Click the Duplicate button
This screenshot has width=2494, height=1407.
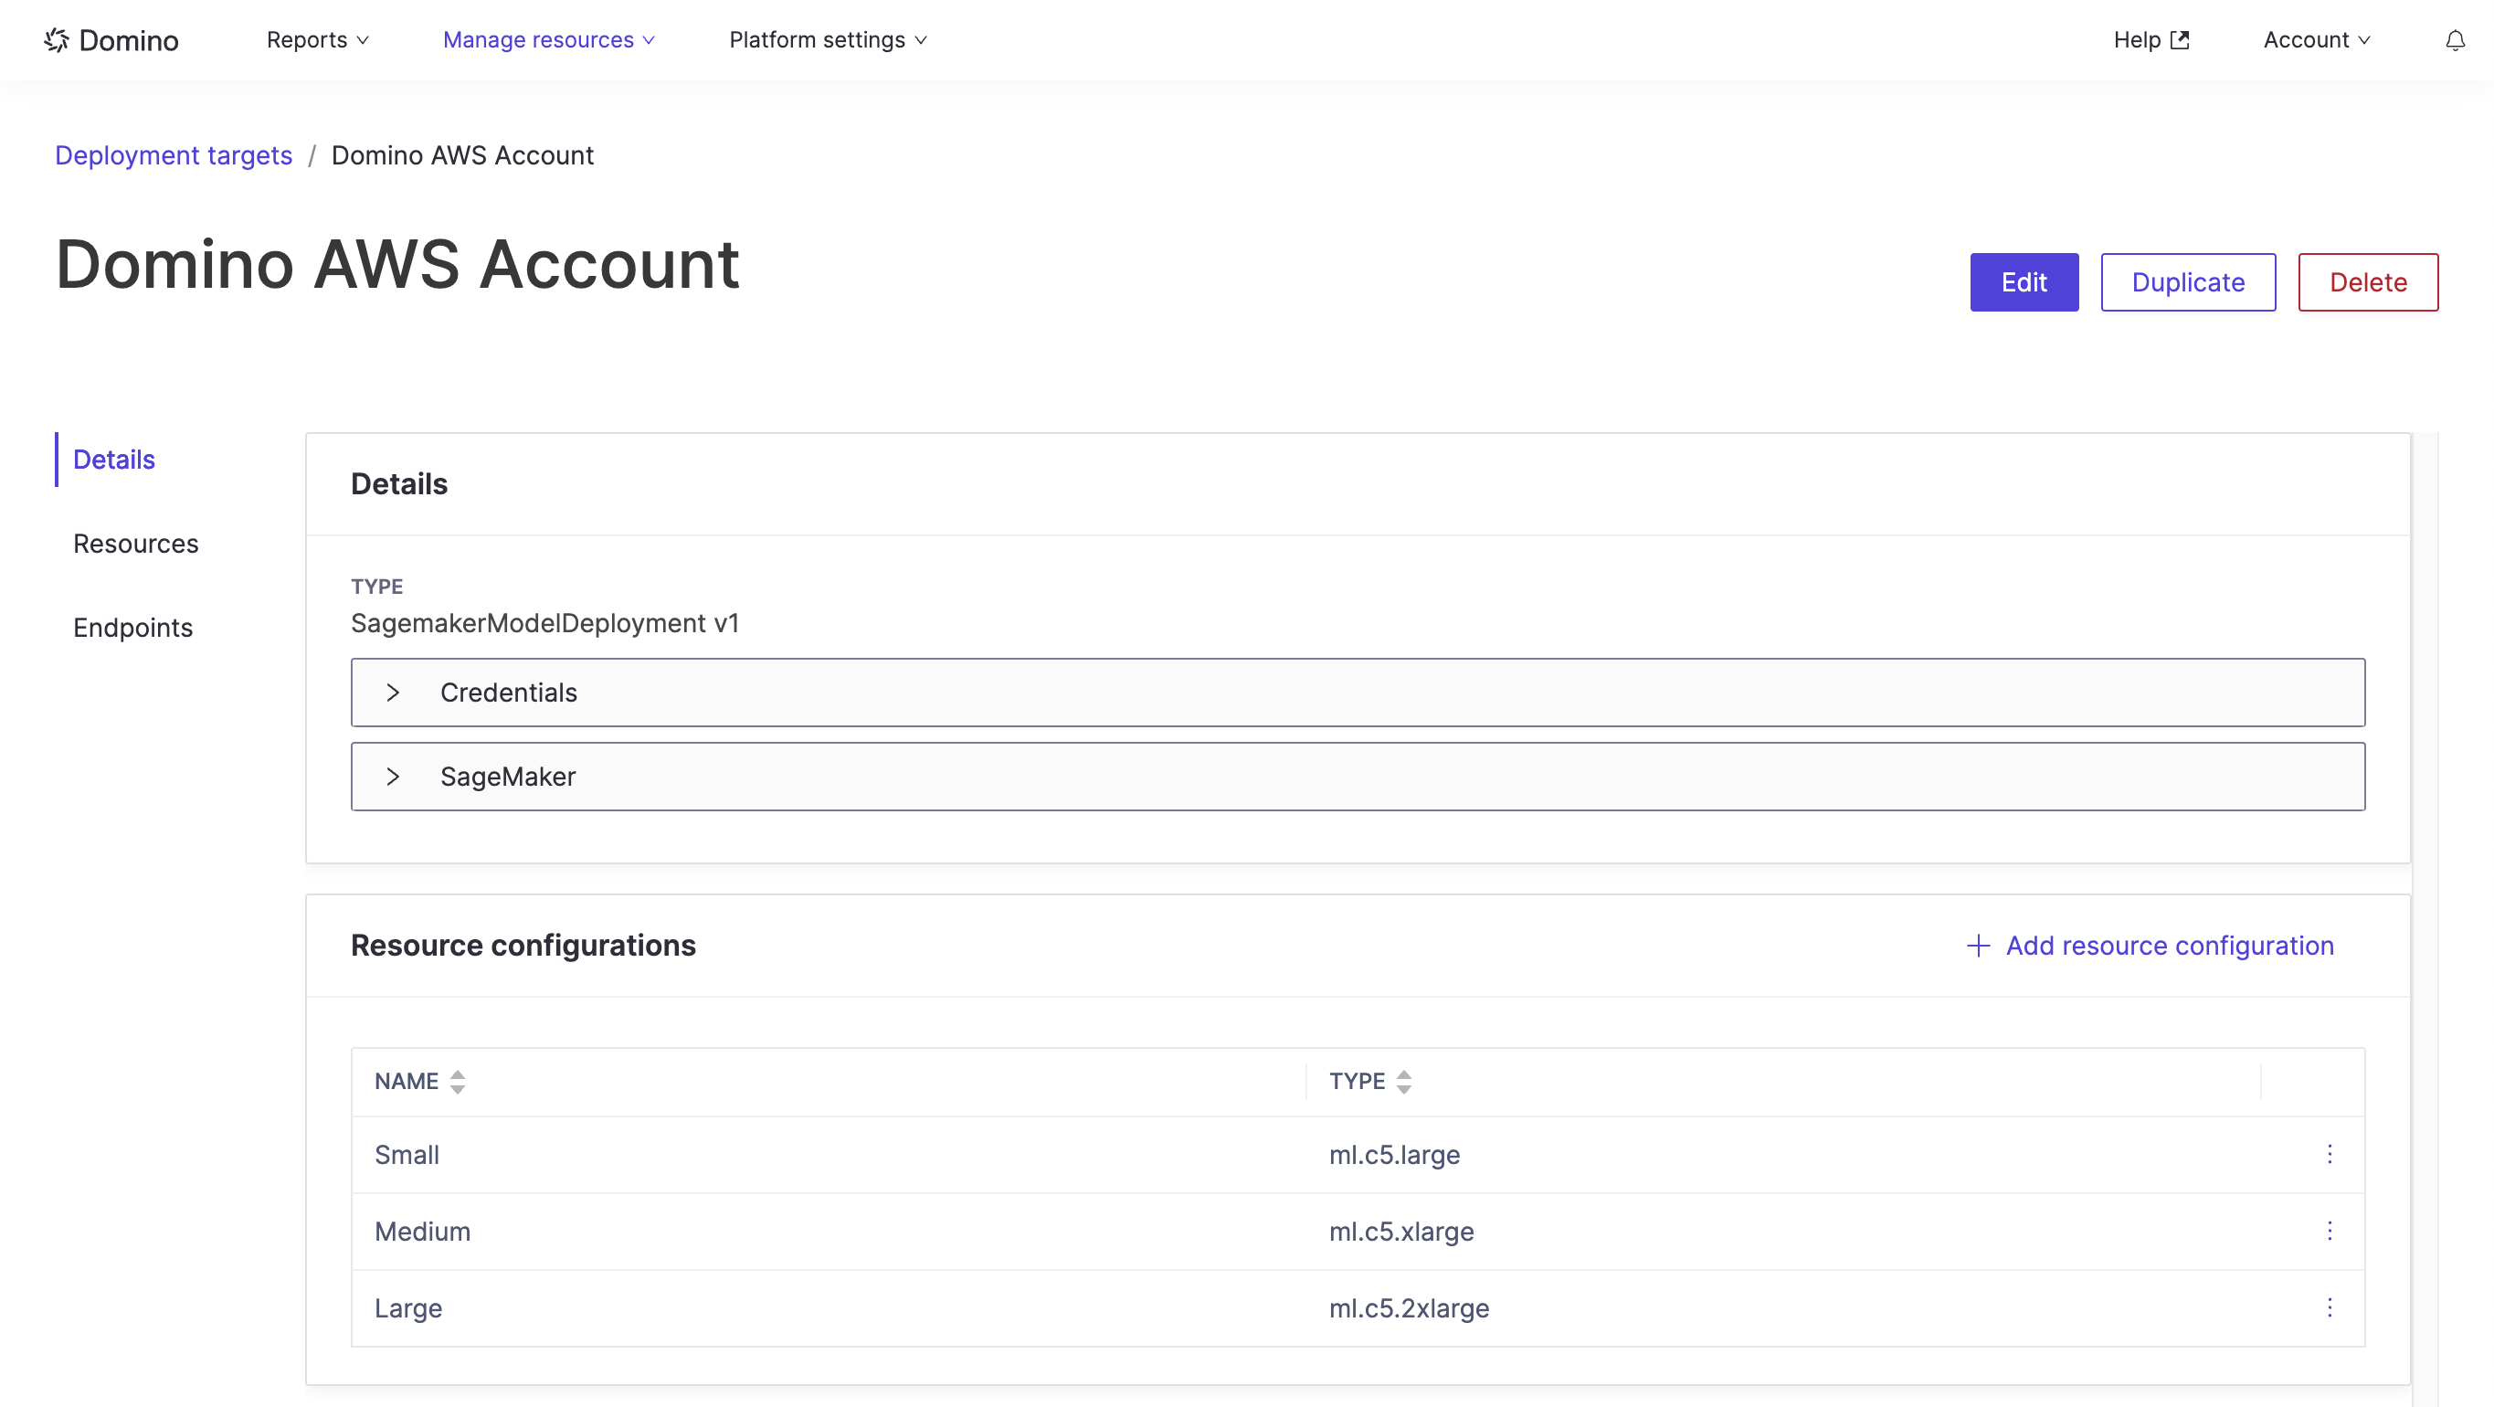coord(2188,281)
